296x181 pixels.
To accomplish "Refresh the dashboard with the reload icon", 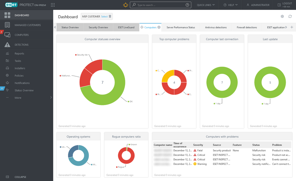I will pyautogui.click(x=290, y=17).
